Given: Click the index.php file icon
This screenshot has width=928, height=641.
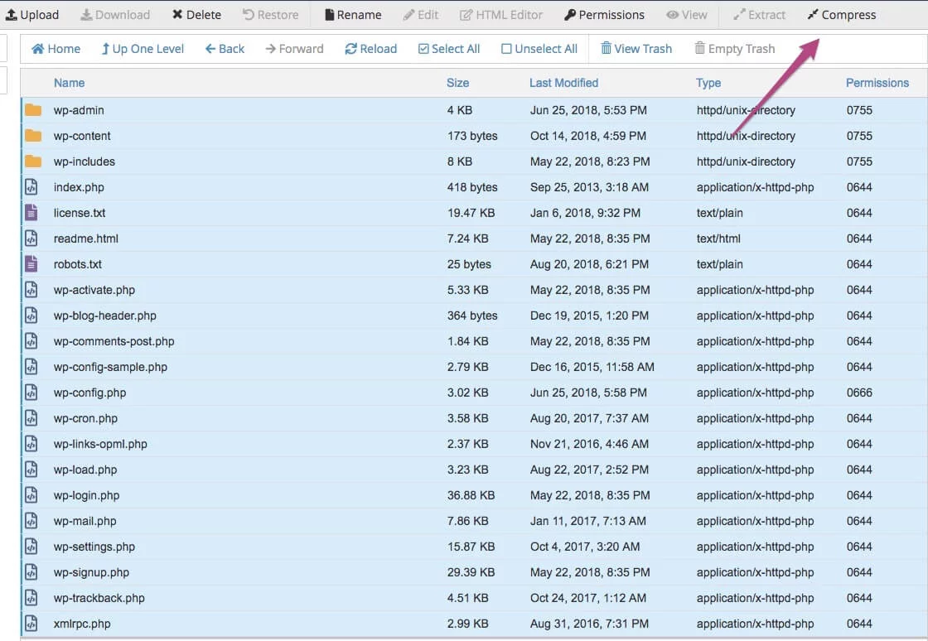Looking at the screenshot, I should click(x=31, y=187).
